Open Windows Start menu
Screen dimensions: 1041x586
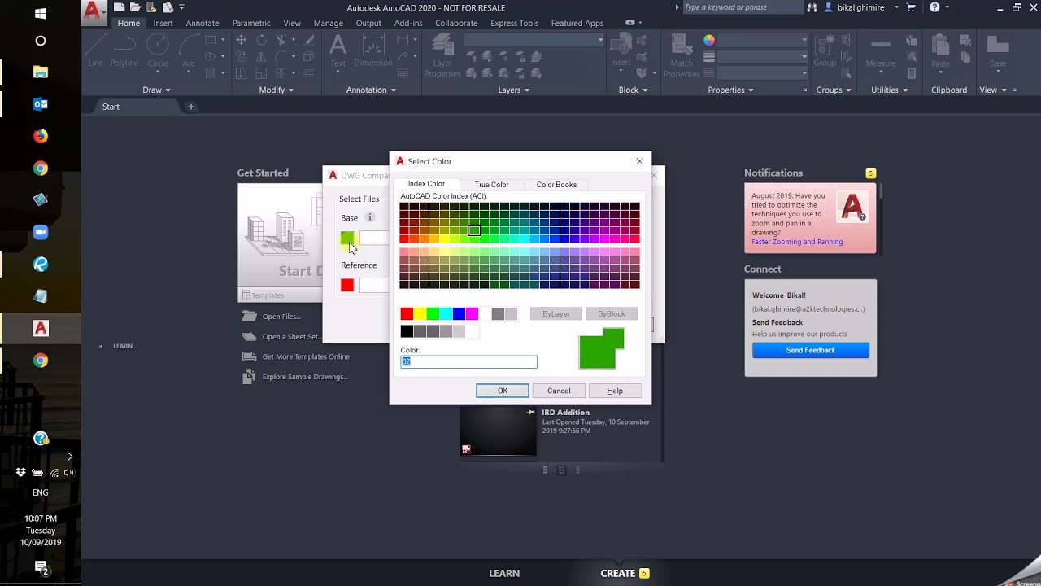pyautogui.click(x=41, y=14)
